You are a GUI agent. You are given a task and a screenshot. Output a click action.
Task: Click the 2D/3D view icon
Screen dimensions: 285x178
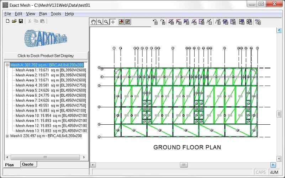[258, 22]
